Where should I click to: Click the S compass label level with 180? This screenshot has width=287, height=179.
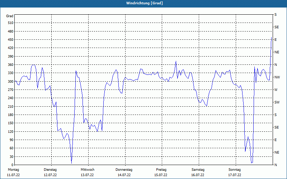pos(276,115)
